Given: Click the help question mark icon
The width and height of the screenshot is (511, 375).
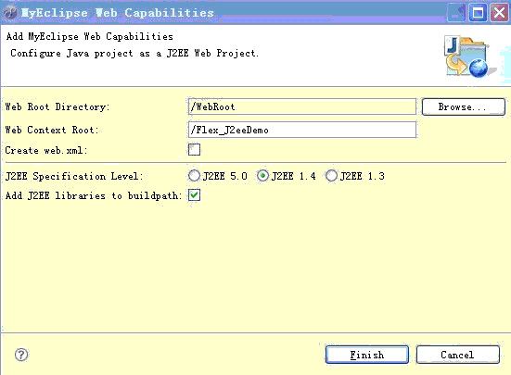Looking at the screenshot, I should [x=21, y=355].
